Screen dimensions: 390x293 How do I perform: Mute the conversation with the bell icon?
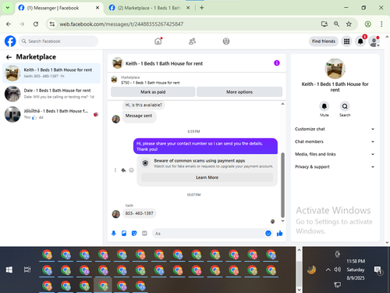coord(324,106)
